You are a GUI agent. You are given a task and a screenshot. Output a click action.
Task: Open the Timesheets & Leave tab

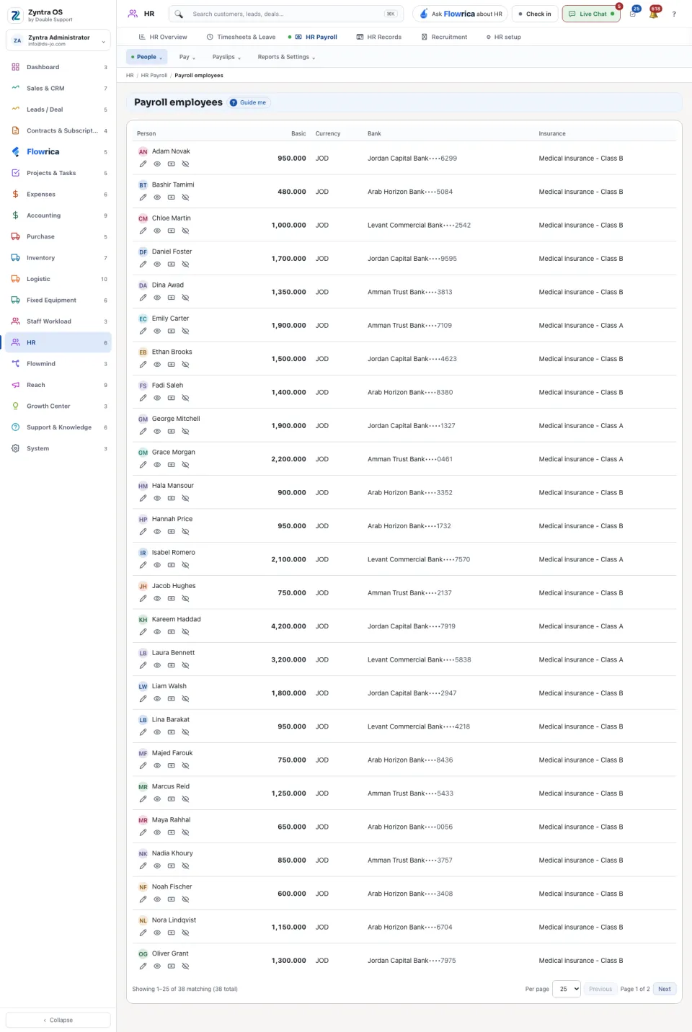241,37
